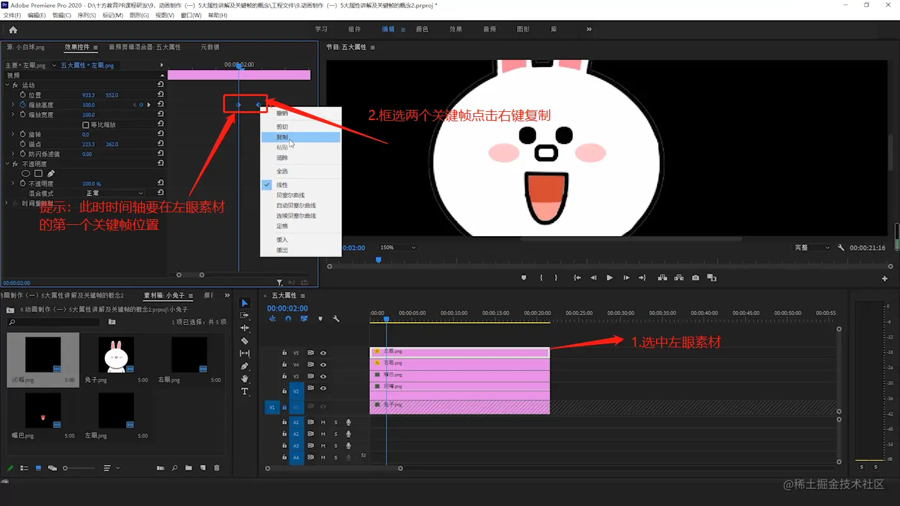Hide track V5 with eye icon

click(x=323, y=353)
